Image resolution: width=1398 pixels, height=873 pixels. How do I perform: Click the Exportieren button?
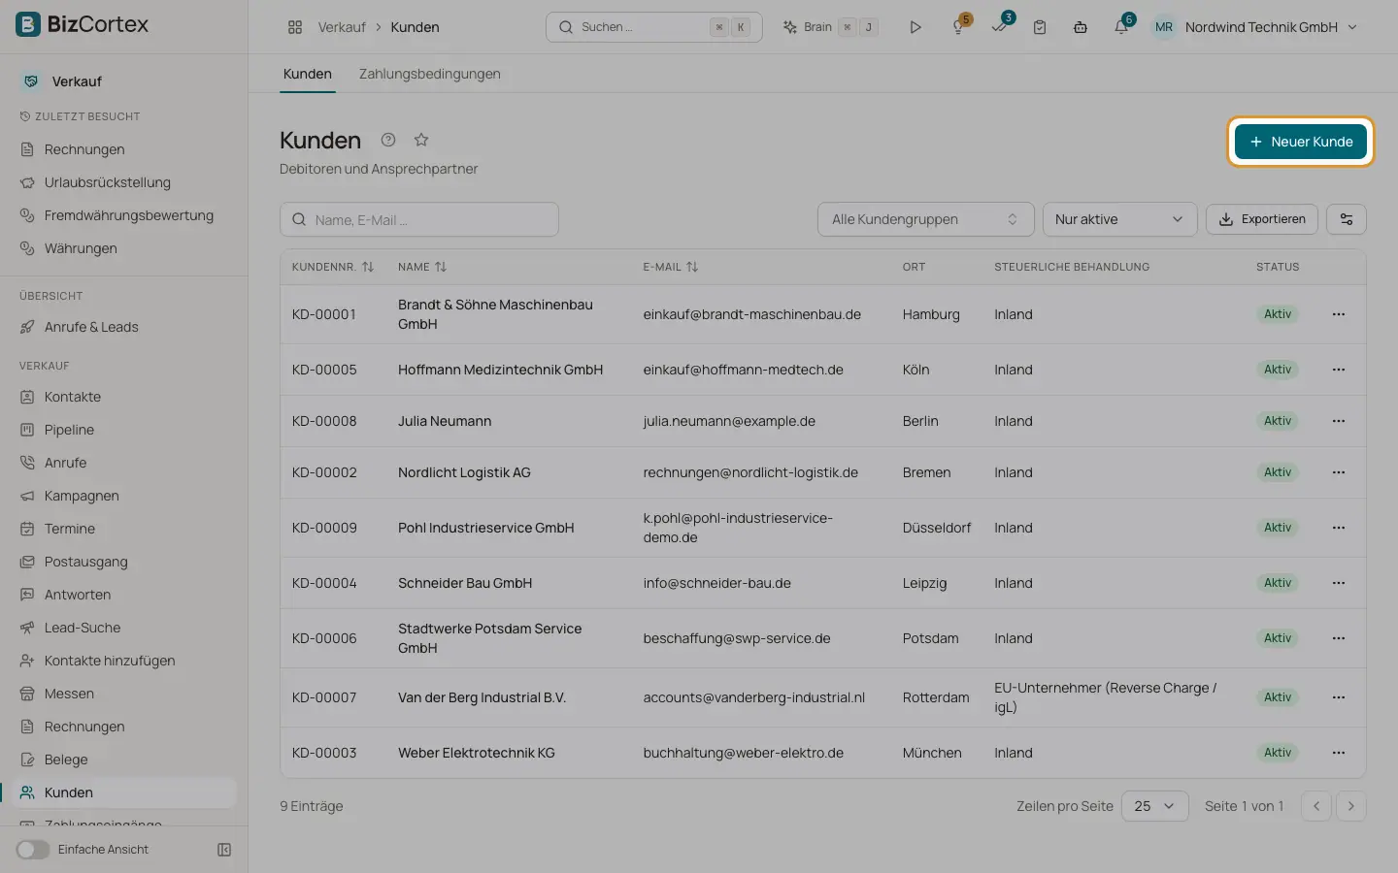coord(1262,219)
